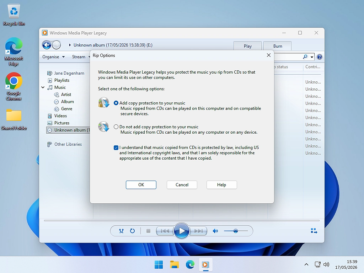
Task: Click the Artist person icon
Action: coord(57,95)
